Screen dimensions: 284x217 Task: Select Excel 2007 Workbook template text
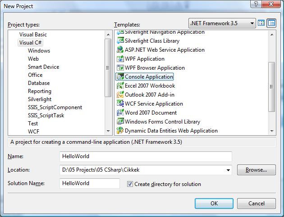pyautogui.click(x=150, y=86)
